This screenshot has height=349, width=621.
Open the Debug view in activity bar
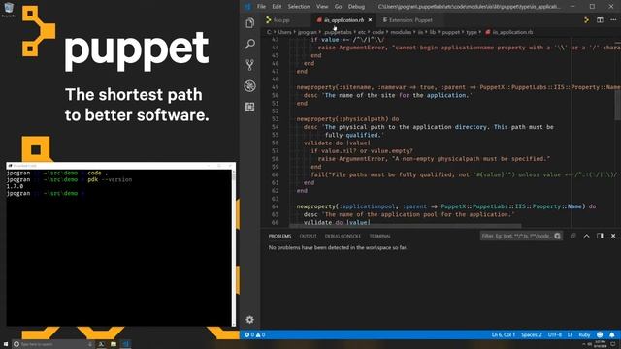click(x=250, y=86)
